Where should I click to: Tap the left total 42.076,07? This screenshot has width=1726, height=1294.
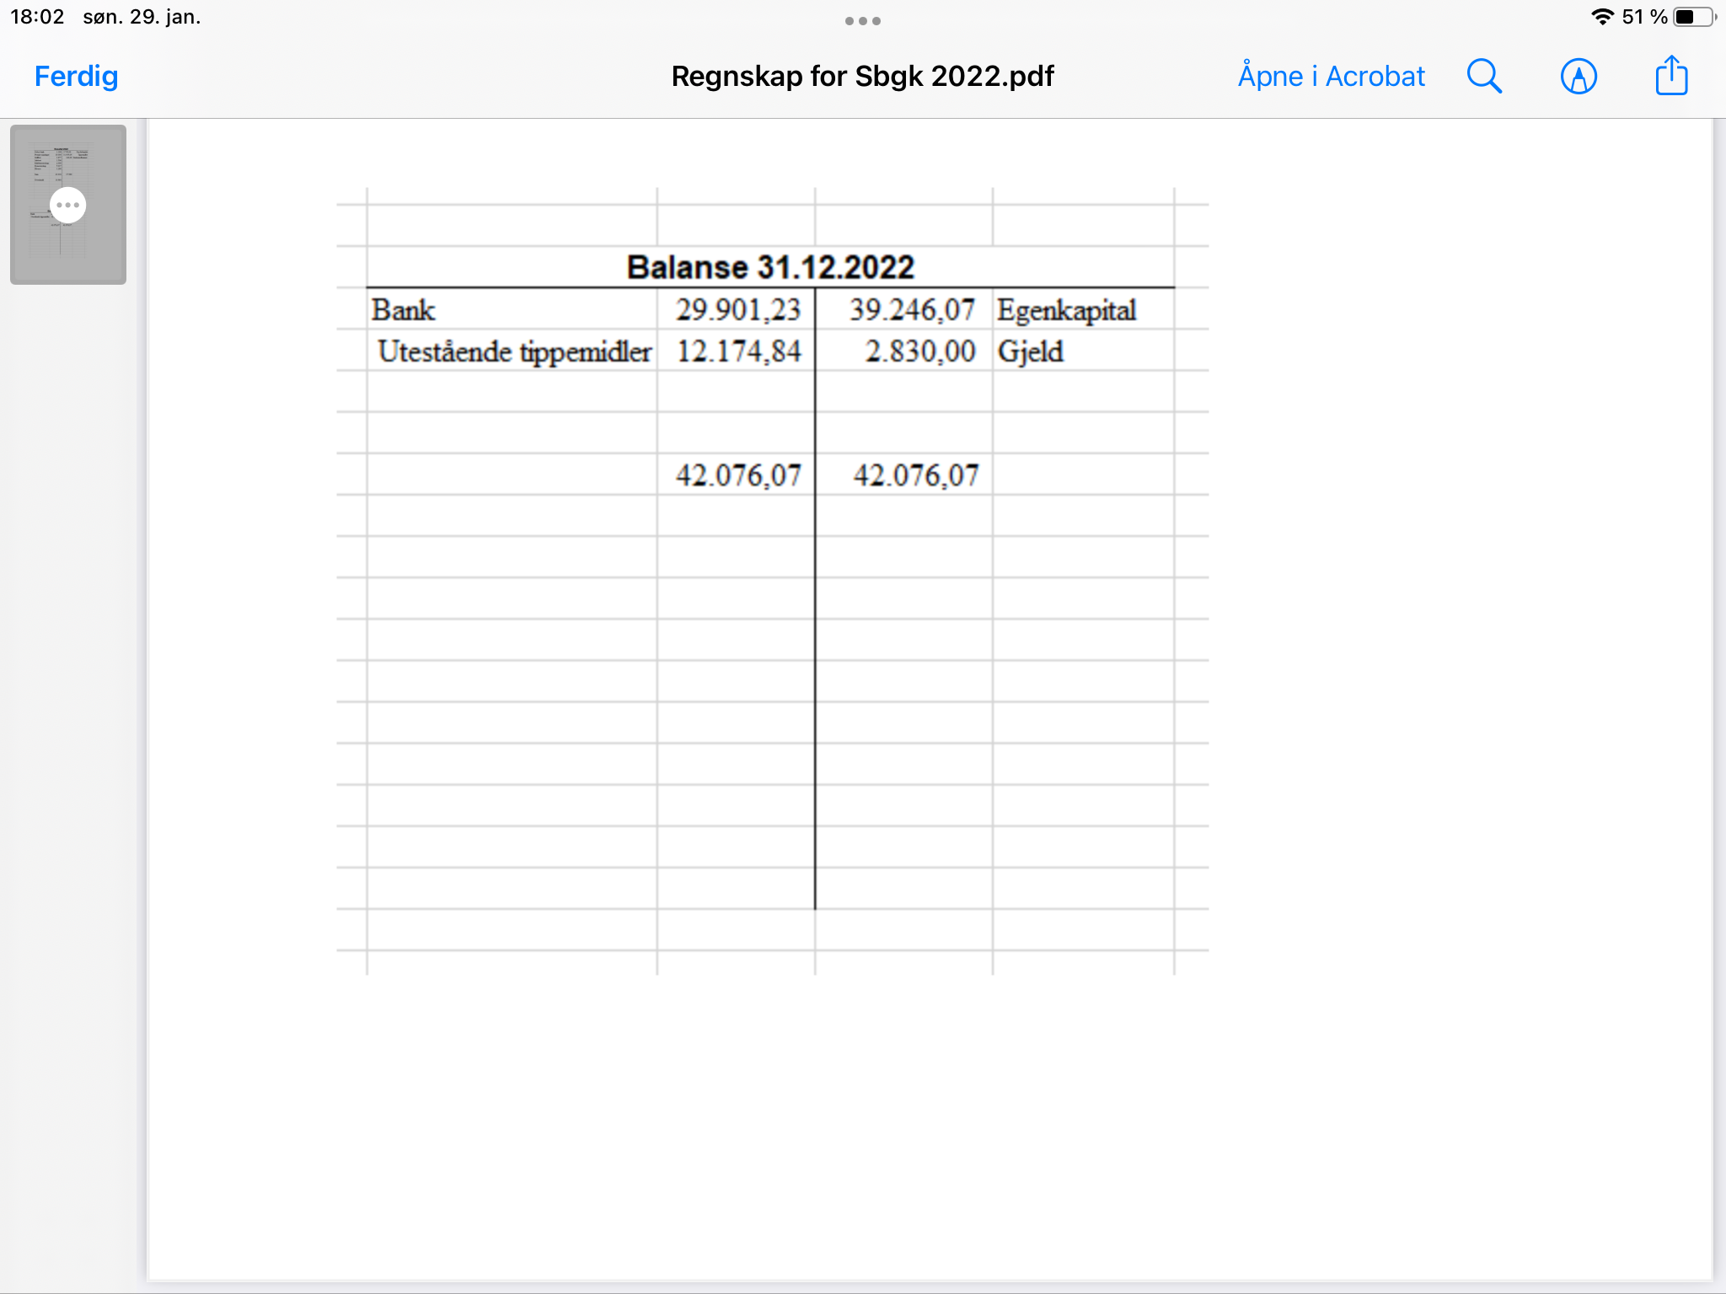point(737,475)
